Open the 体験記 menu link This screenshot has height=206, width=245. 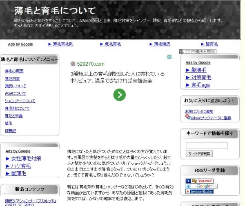[11, 131]
